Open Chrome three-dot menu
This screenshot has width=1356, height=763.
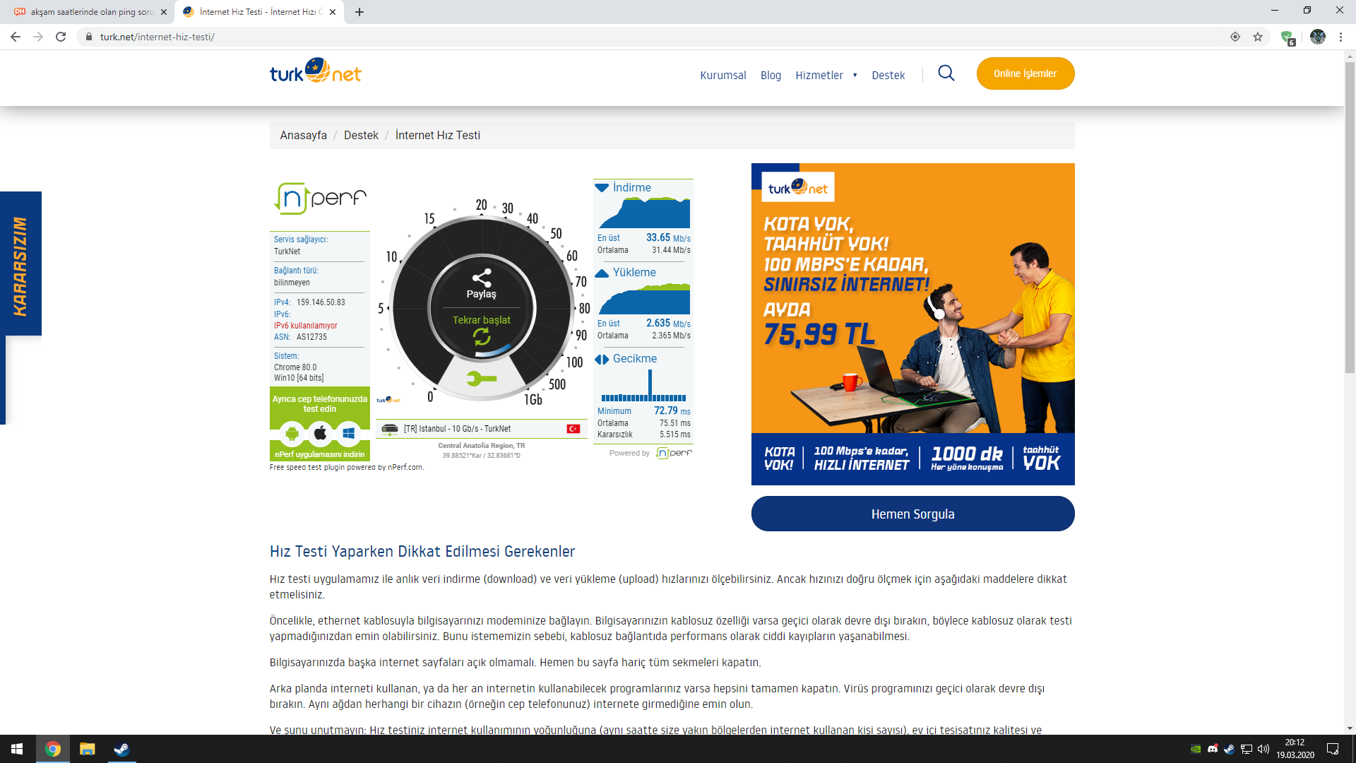(1340, 37)
